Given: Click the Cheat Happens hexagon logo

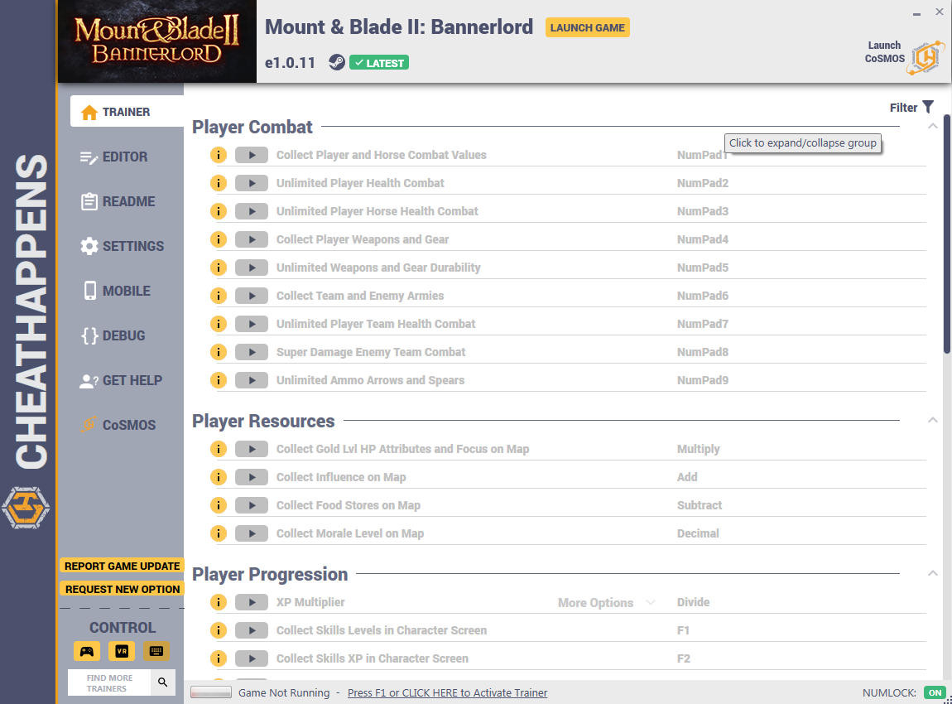Looking at the screenshot, I should point(26,507).
